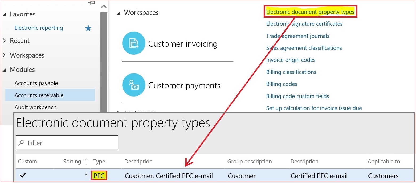
Task: Open Billing classifications link
Action: [x=291, y=72]
